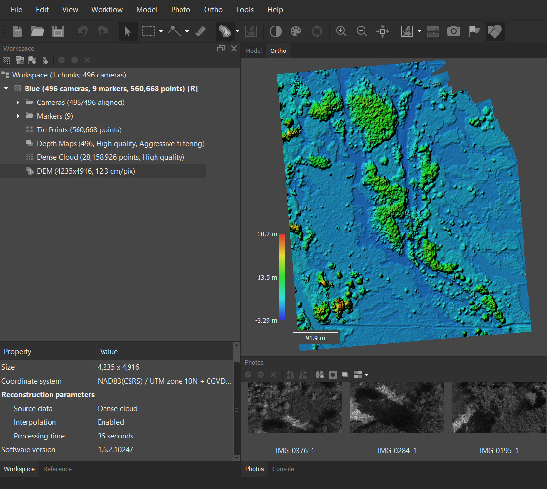The width and height of the screenshot is (547, 489).
Task: Switch to the Reference panel
Action: (57, 469)
